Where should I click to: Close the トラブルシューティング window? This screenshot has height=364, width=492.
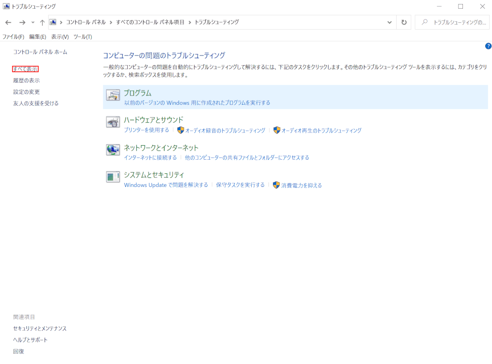pyautogui.click(x=482, y=6)
